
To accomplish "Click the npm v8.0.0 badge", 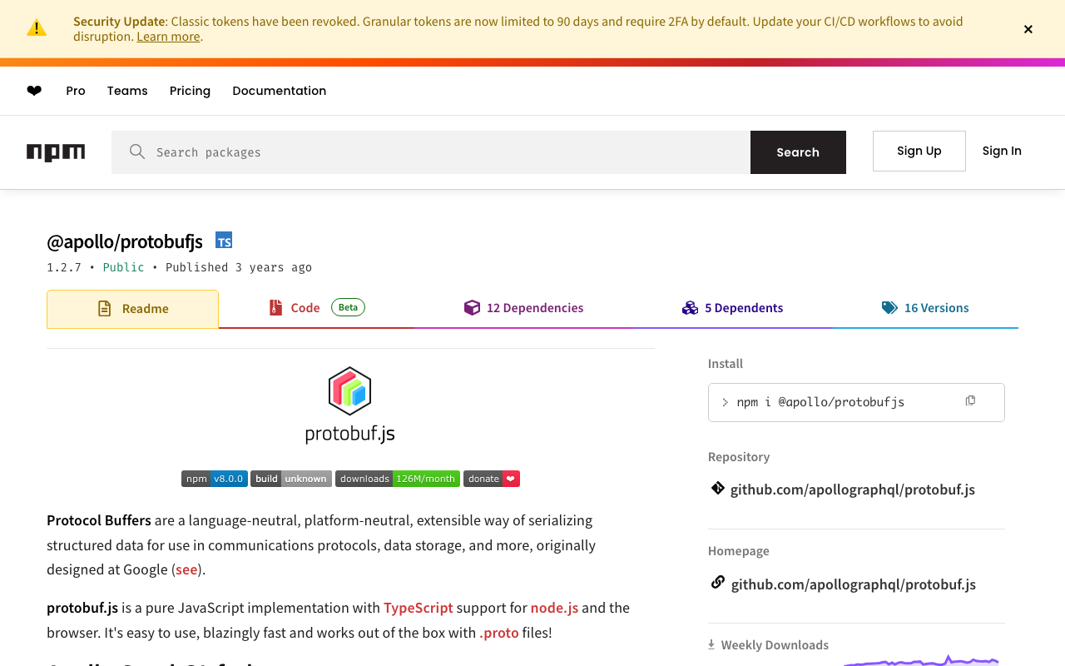I will [215, 479].
